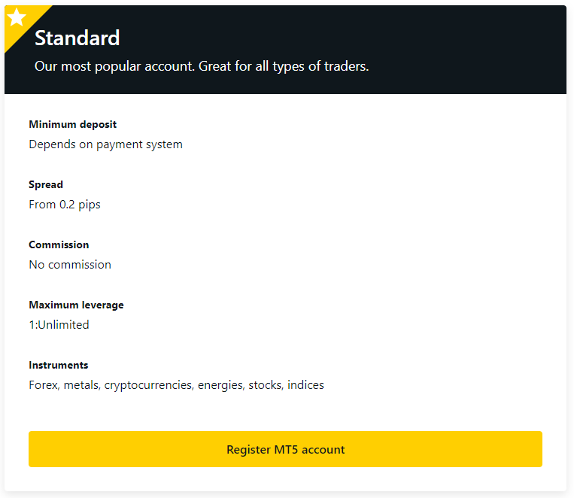Click the Register MT5 account button
Screen dimensions: 574x498
pyautogui.click(x=285, y=449)
